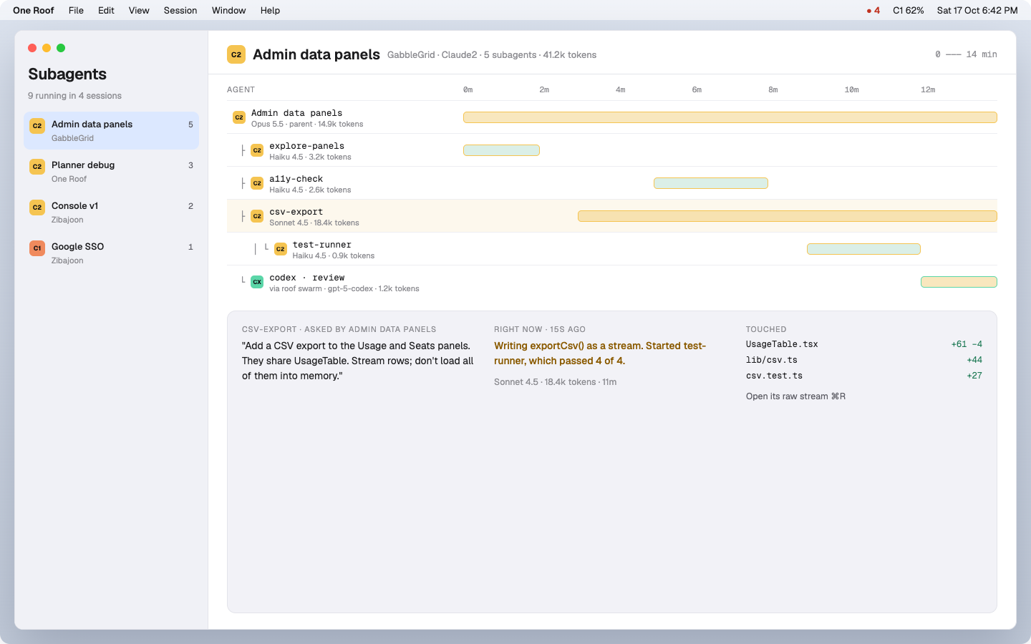Click the '6m' mark on the time axis
The image size is (1031, 644).
coord(697,89)
